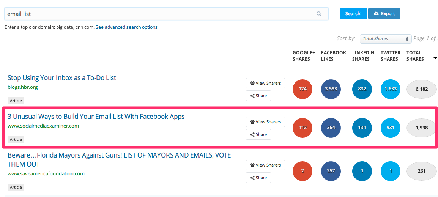Click the 6,182 total shares oval
This screenshot has width=438, height=197.
[x=422, y=89]
